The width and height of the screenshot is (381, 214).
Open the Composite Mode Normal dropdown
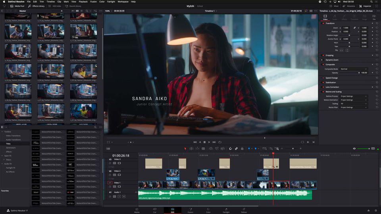click(354, 69)
